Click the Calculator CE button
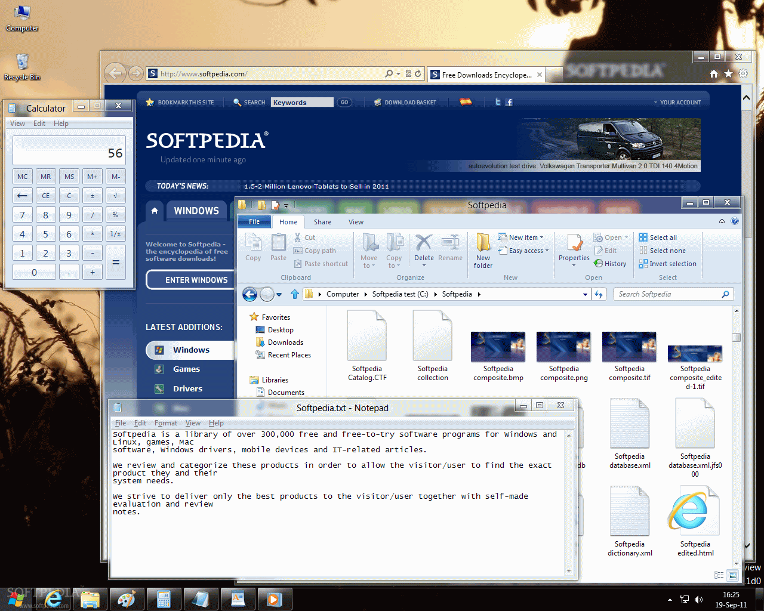The image size is (764, 611). point(45,196)
